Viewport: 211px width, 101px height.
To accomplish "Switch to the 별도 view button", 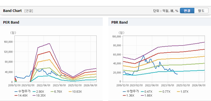I will (201, 11).
